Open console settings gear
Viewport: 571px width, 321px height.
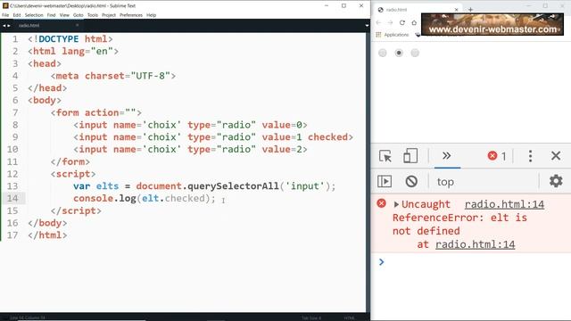pyautogui.click(x=556, y=181)
